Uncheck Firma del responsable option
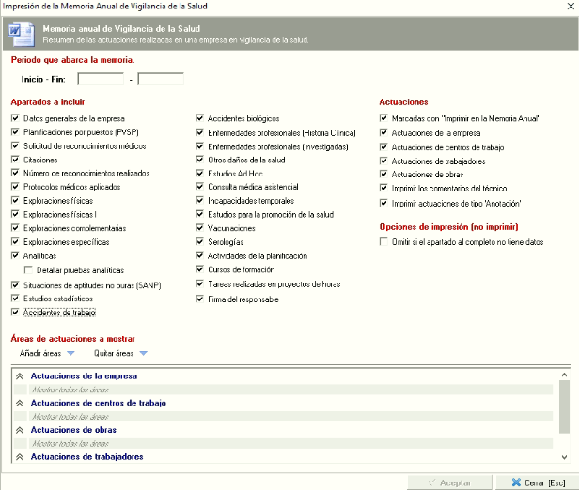Image resolution: width=579 pixels, height=490 pixels. tap(200, 299)
